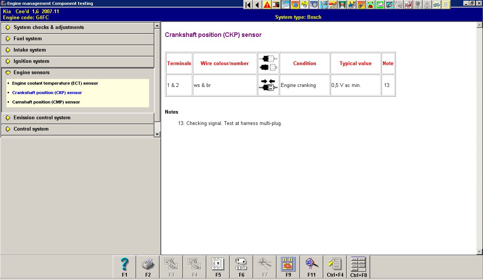Click the F6 connector pin icon
This screenshot has width=483, height=280.
click(241, 267)
